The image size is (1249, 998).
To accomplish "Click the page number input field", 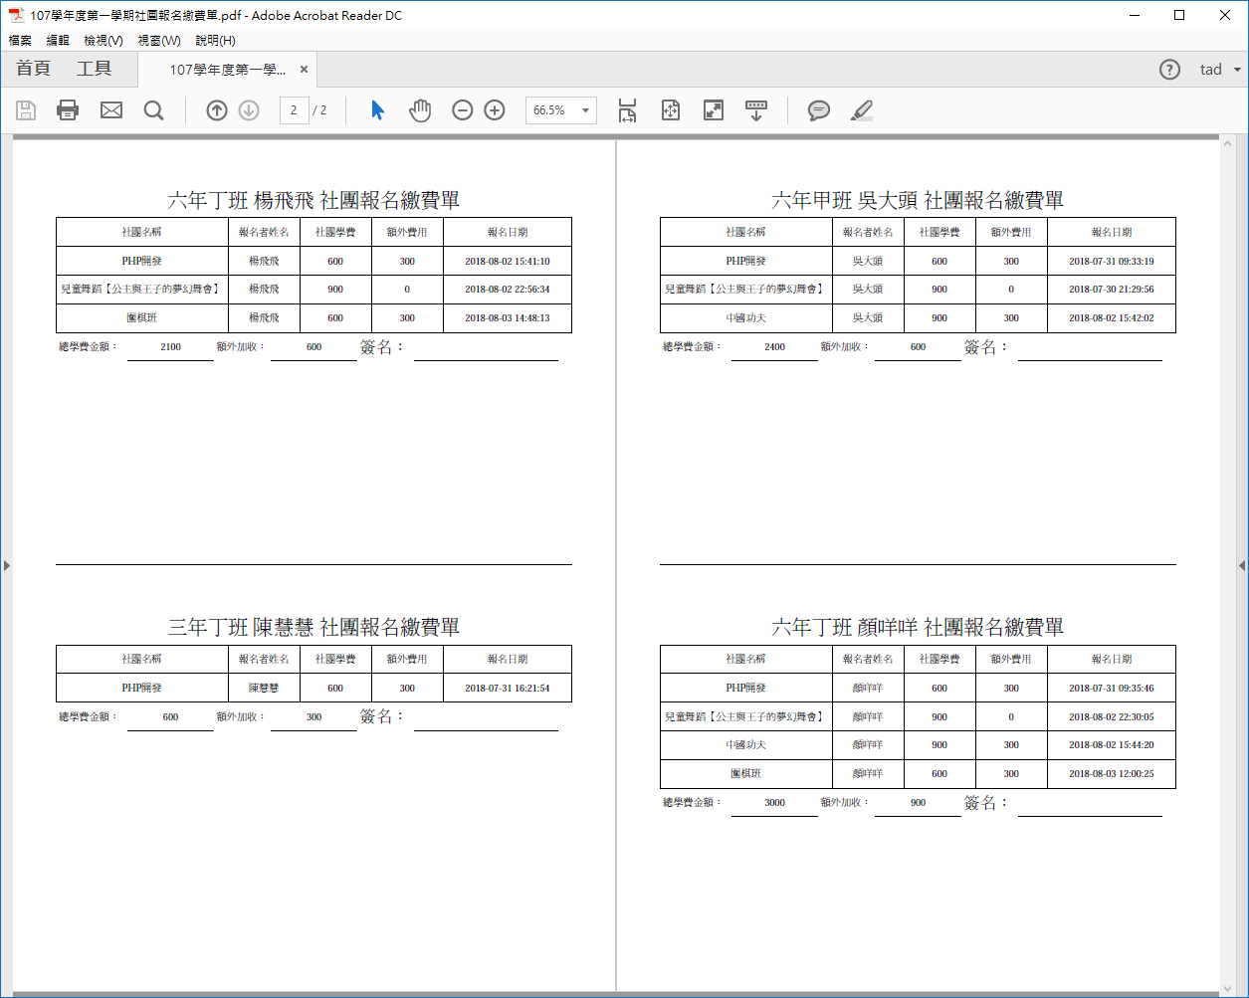I will coord(294,110).
